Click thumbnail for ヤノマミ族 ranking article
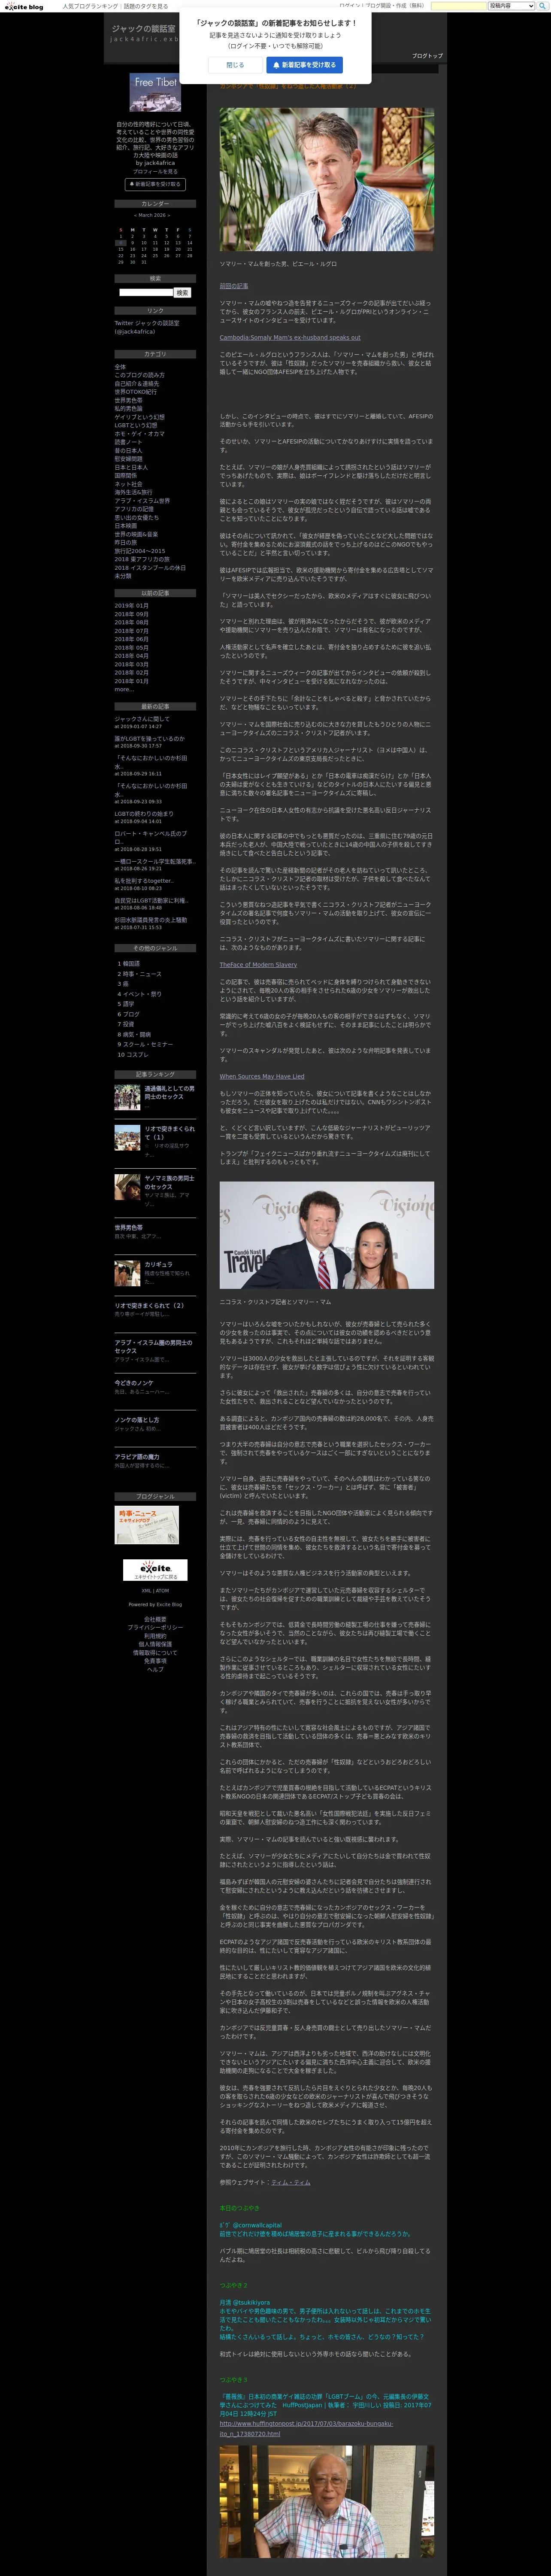Image resolution: width=551 pixels, height=2576 pixels. click(127, 1187)
